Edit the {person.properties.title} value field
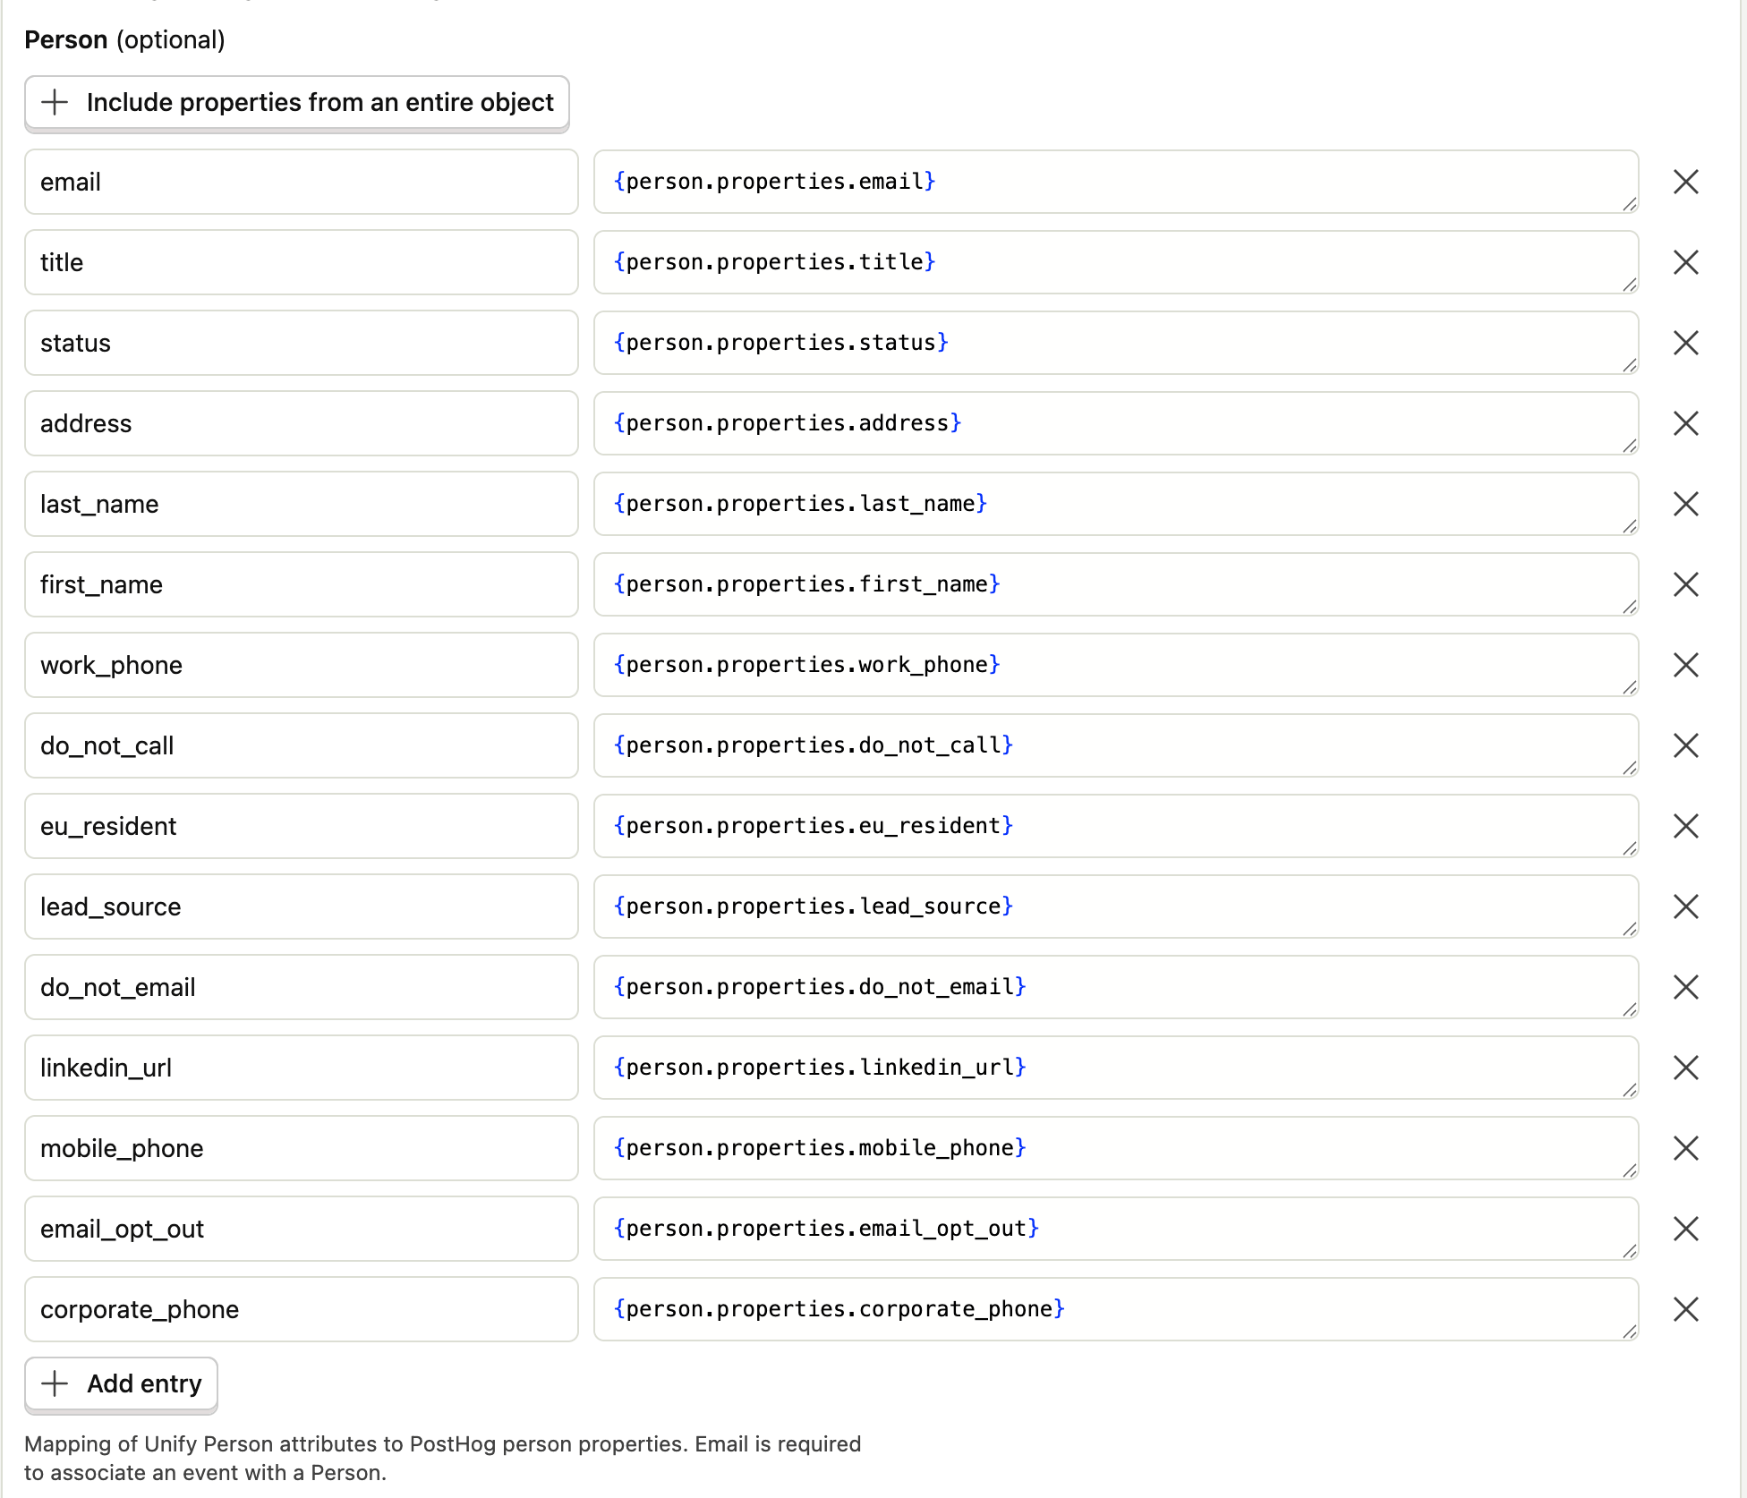This screenshot has height=1498, width=1747. [1116, 262]
